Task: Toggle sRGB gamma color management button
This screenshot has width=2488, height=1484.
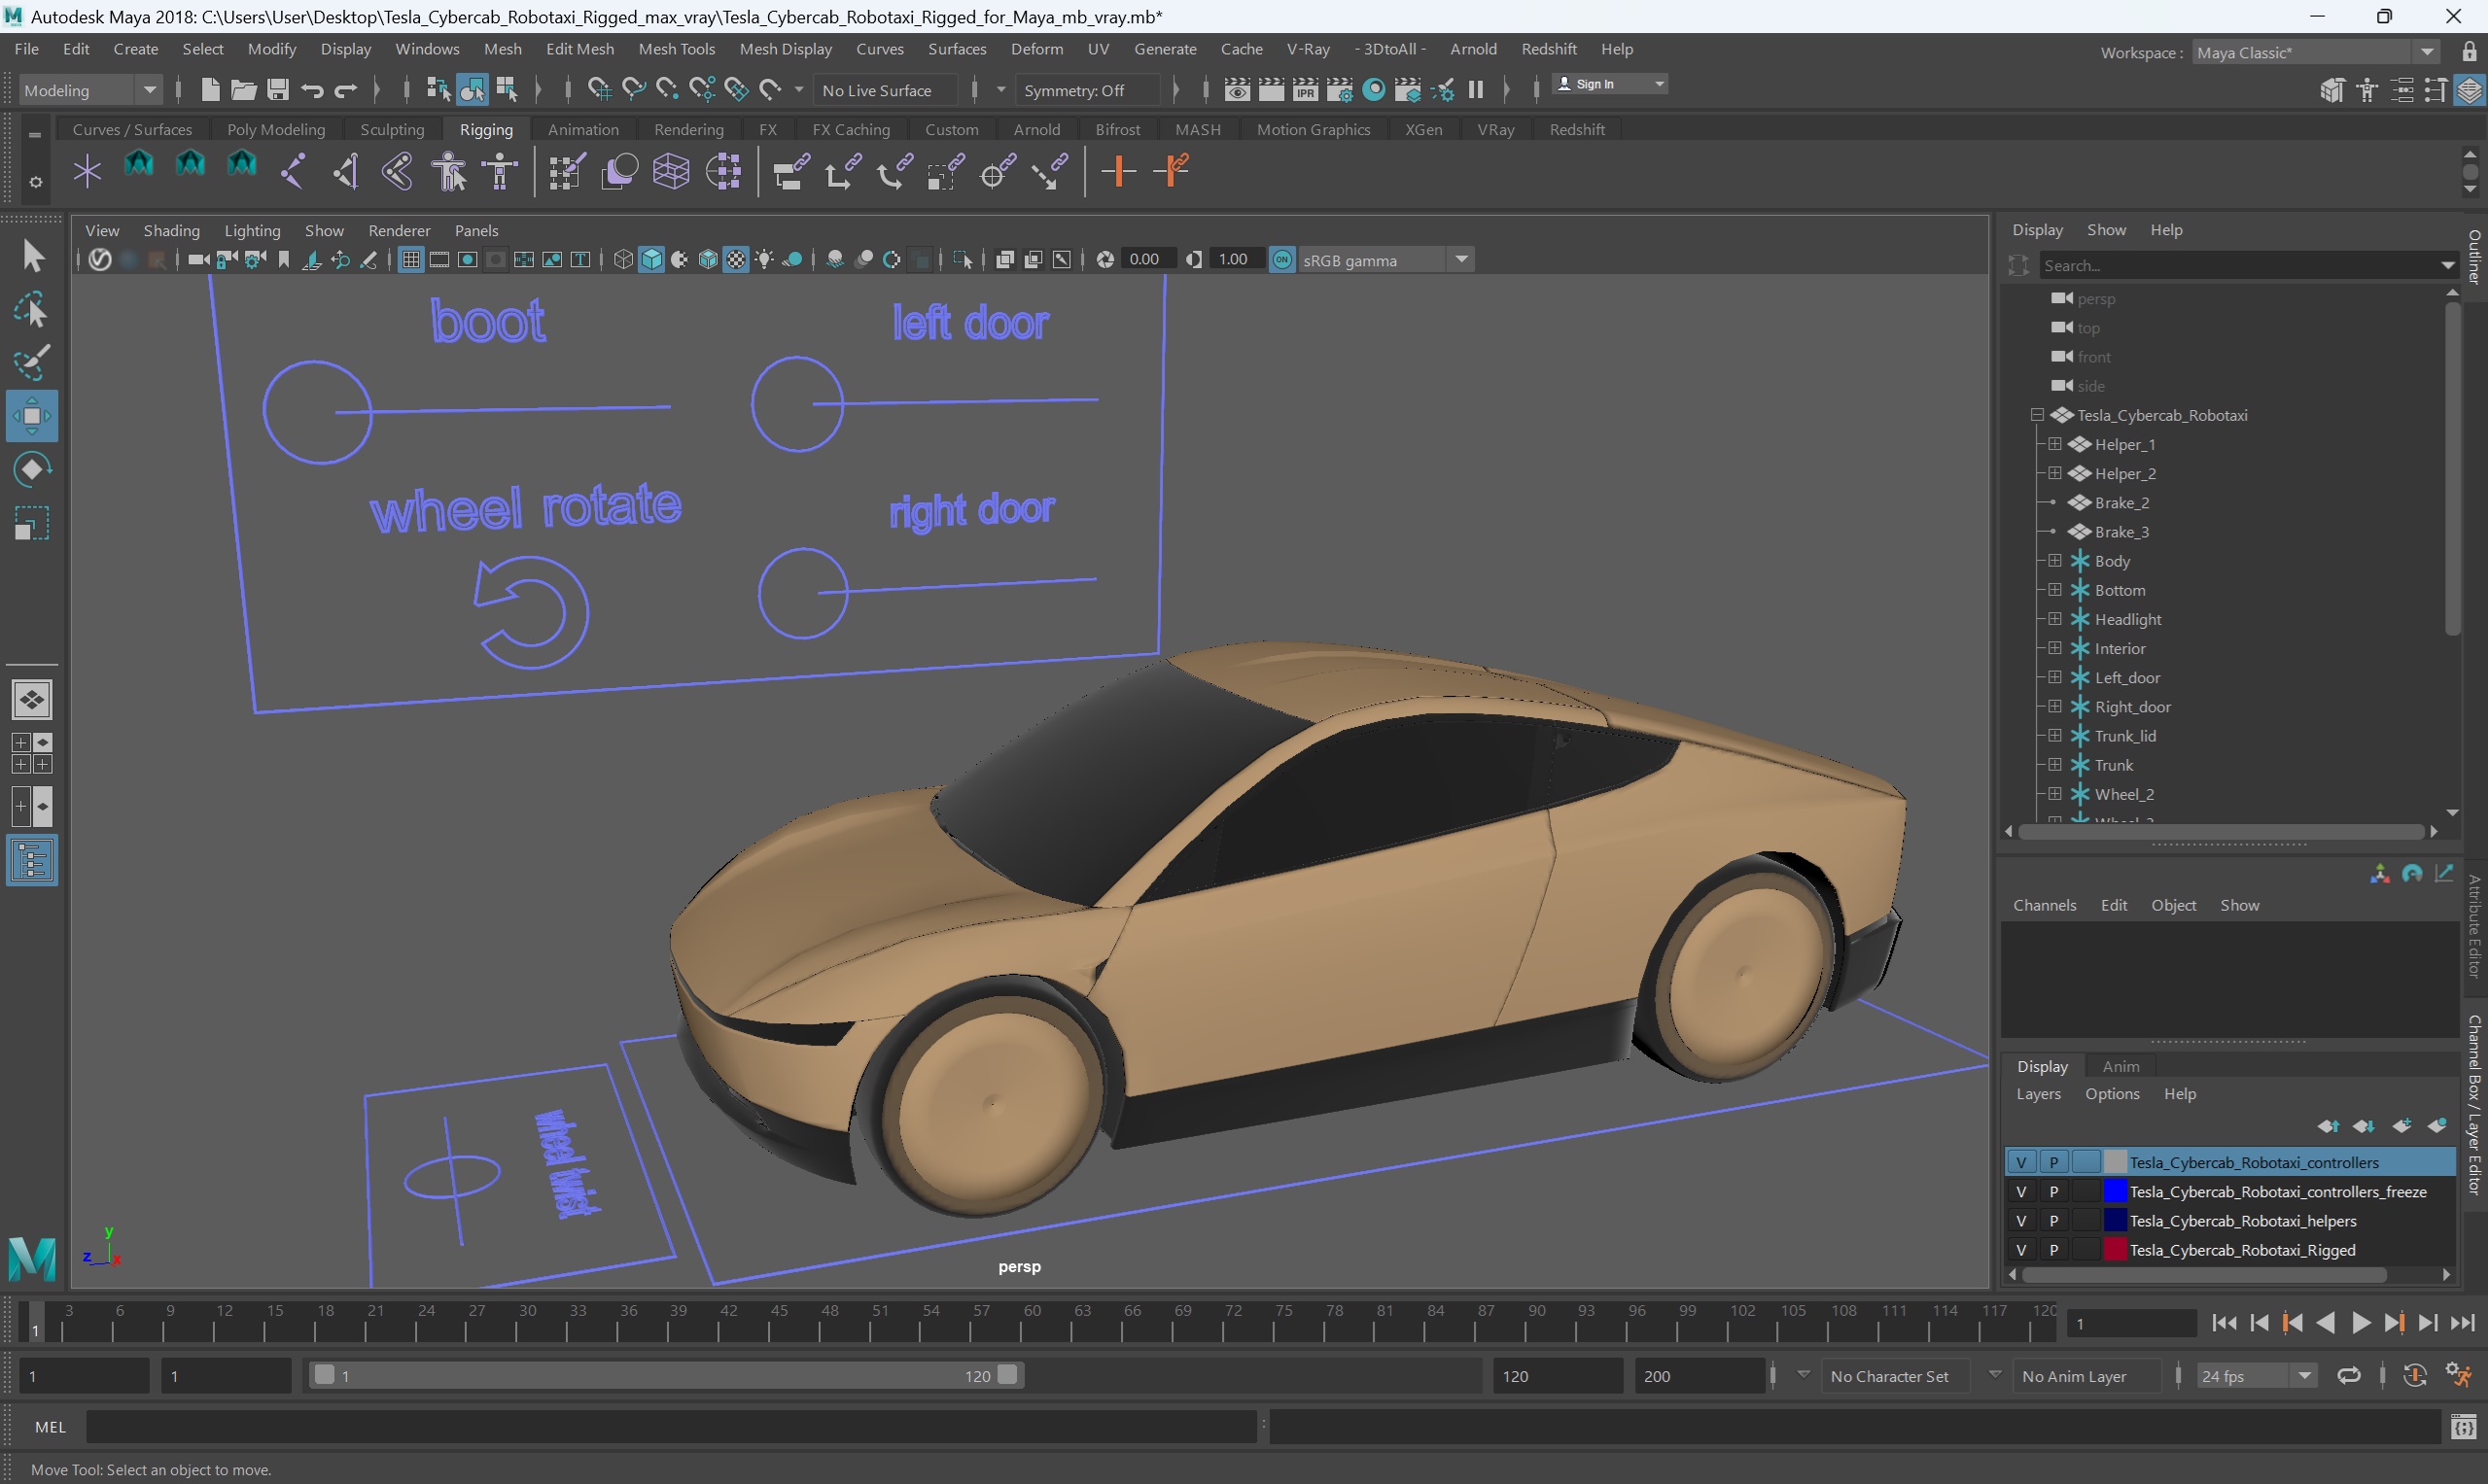Action: tap(1282, 260)
